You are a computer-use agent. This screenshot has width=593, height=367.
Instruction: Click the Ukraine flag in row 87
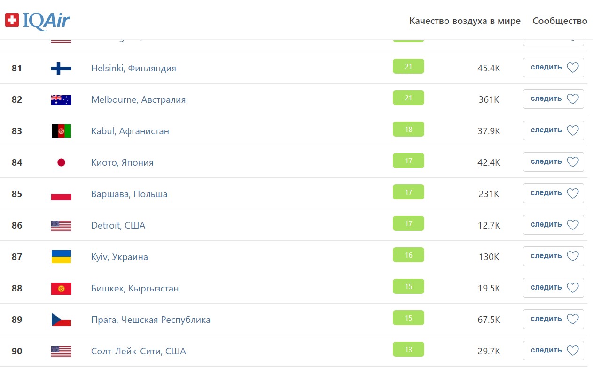point(61,257)
